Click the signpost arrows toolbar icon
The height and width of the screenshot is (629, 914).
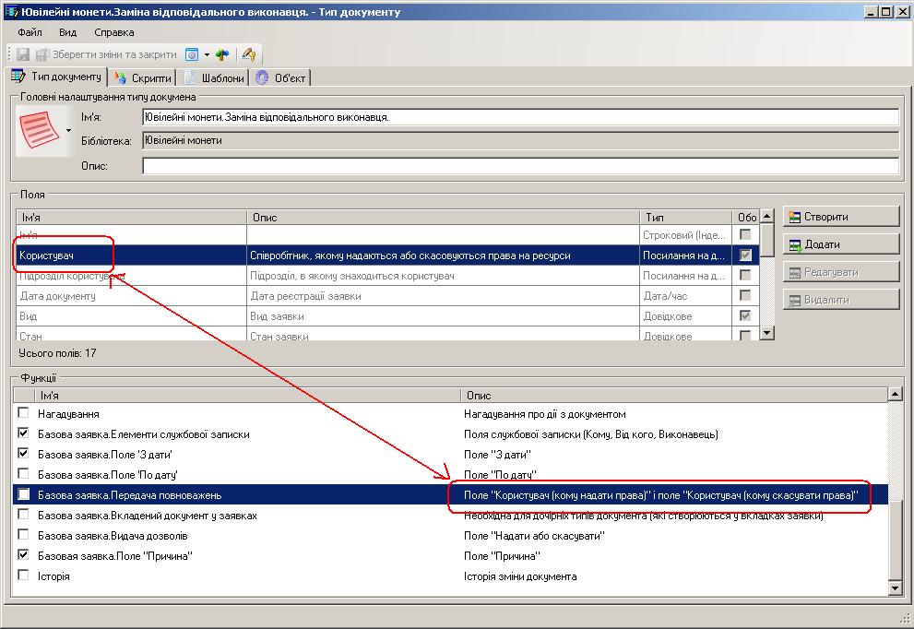pos(222,54)
